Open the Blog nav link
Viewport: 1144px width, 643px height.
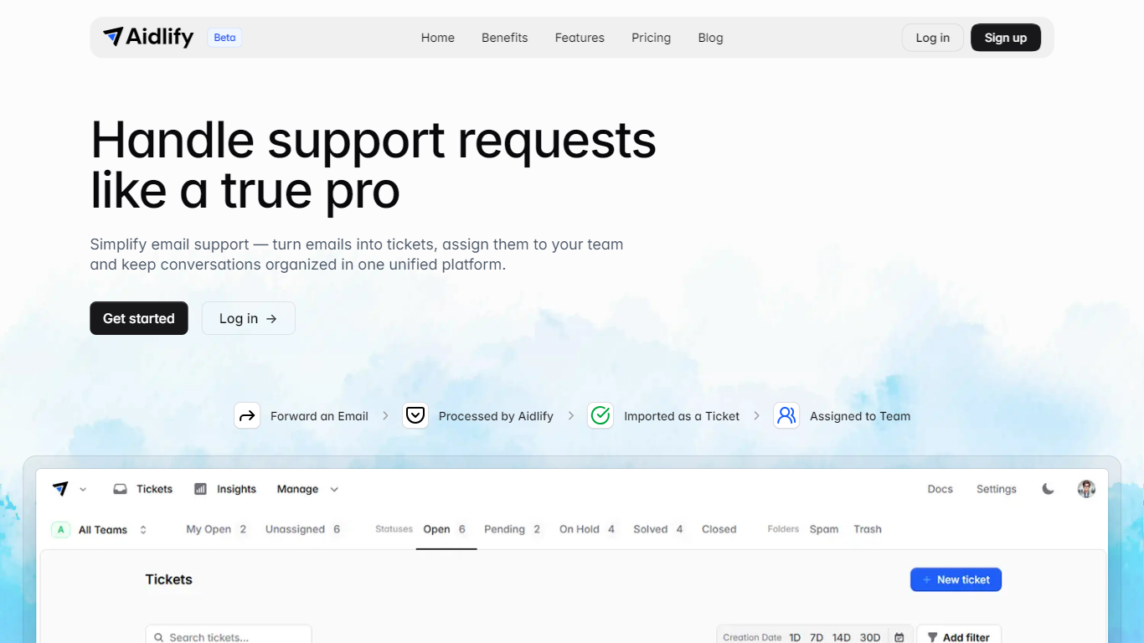click(710, 38)
